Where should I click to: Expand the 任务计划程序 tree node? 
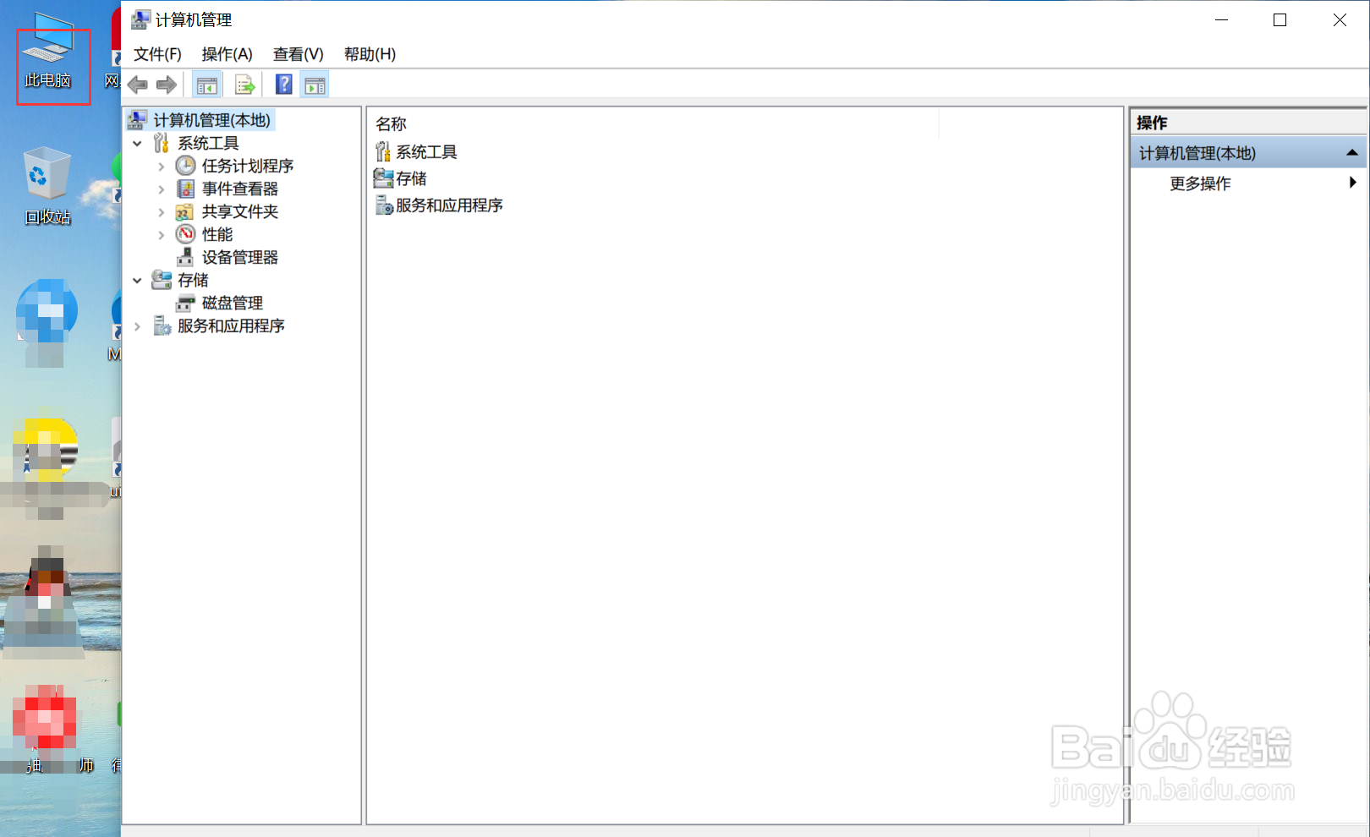pos(161,167)
